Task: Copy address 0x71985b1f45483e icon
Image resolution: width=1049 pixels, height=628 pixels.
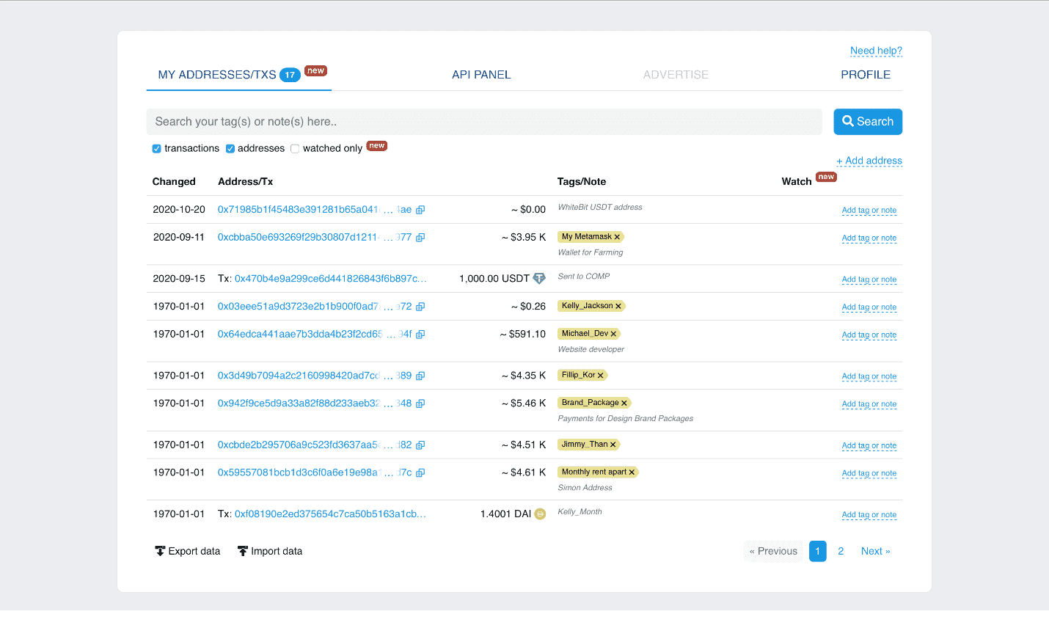Action: coord(420,210)
